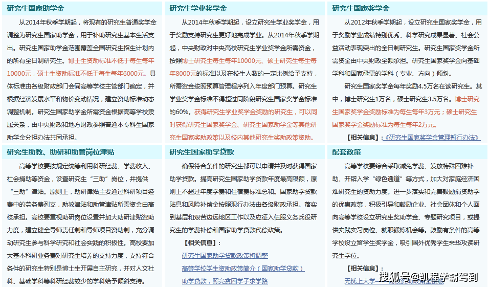Click the 研究生学业奖学金 section heading
This screenshot has width=489, height=288.
point(198,8)
